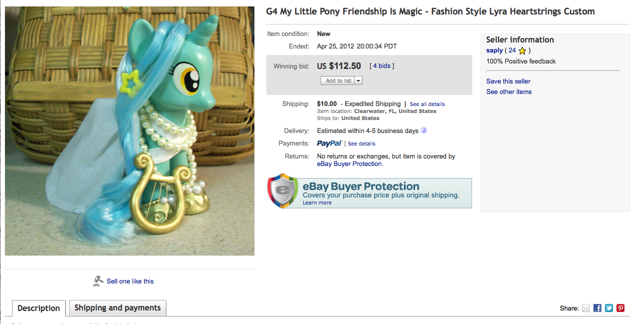Image resolution: width=634 pixels, height=324 pixels.
Task: Open the Shipping and payments tab
Action: (x=118, y=308)
